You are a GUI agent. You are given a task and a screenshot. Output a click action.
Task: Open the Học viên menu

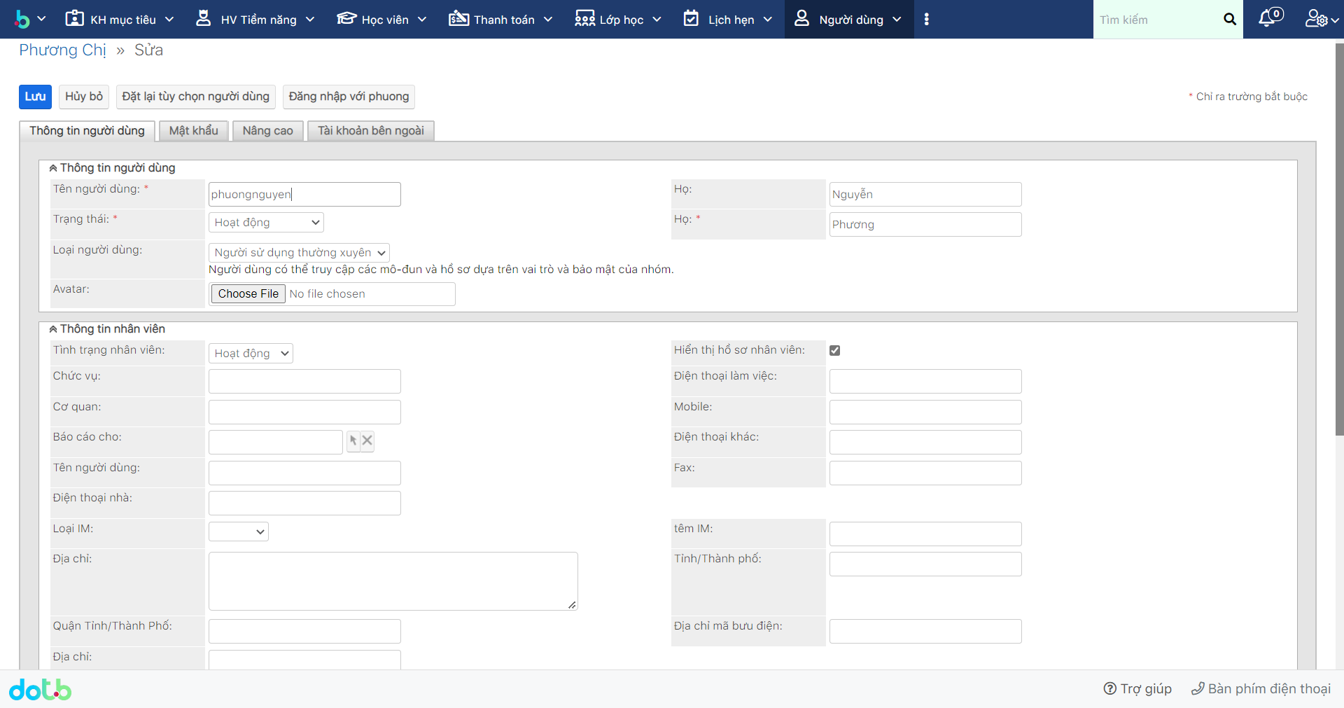click(381, 20)
